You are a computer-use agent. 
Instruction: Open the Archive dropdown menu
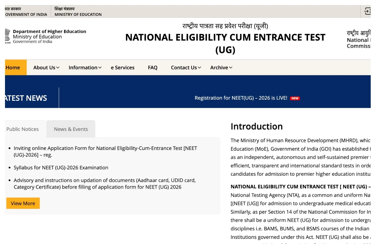221,67
